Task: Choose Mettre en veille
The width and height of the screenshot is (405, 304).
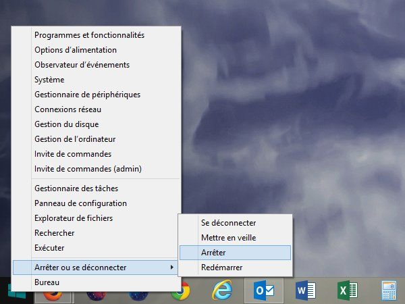Action: pyautogui.click(x=235, y=238)
